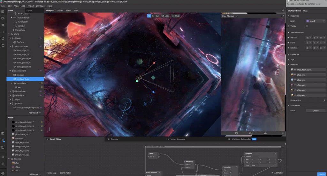Toggle visibility eye of van object
The image size is (327, 176).
coord(16,87)
